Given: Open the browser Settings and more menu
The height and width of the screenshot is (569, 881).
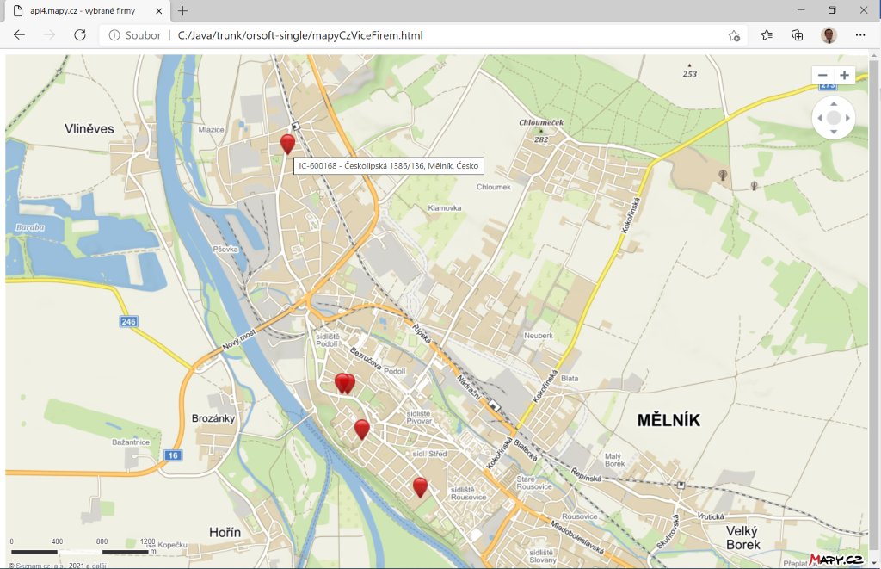Looking at the screenshot, I should [x=860, y=35].
